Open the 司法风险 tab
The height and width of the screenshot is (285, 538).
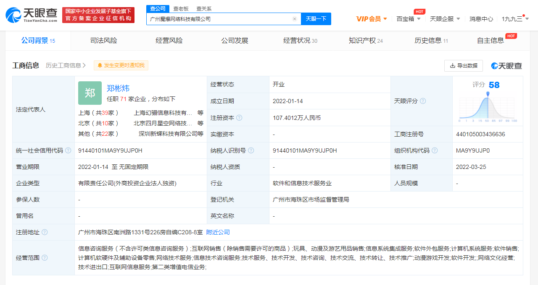(x=104, y=41)
